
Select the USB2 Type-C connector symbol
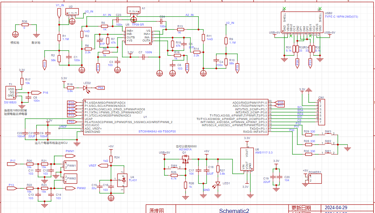click(x=302, y=22)
